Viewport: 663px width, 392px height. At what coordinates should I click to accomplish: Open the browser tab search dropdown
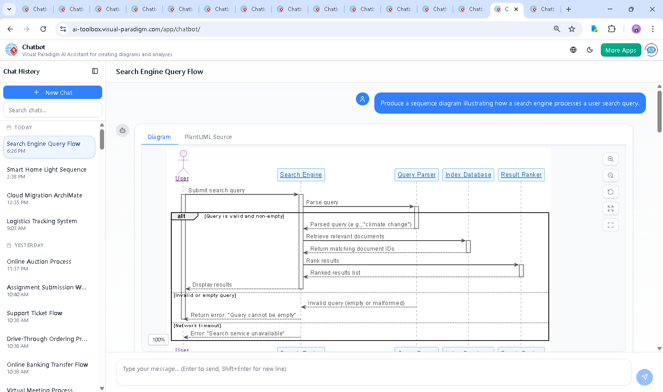tap(9, 9)
